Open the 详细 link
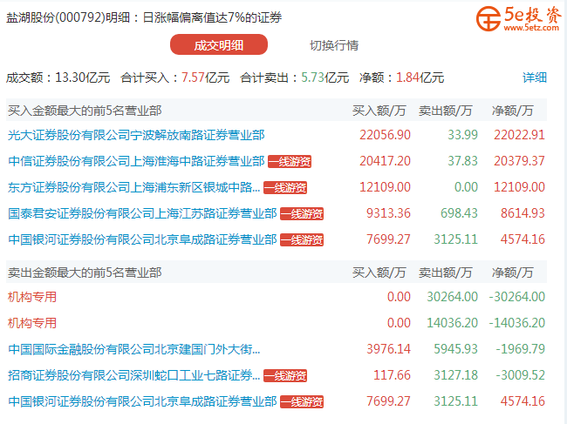 tap(535, 77)
